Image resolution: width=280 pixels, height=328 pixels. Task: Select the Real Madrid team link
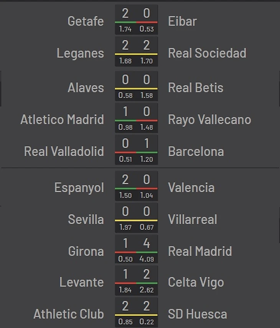(200, 251)
